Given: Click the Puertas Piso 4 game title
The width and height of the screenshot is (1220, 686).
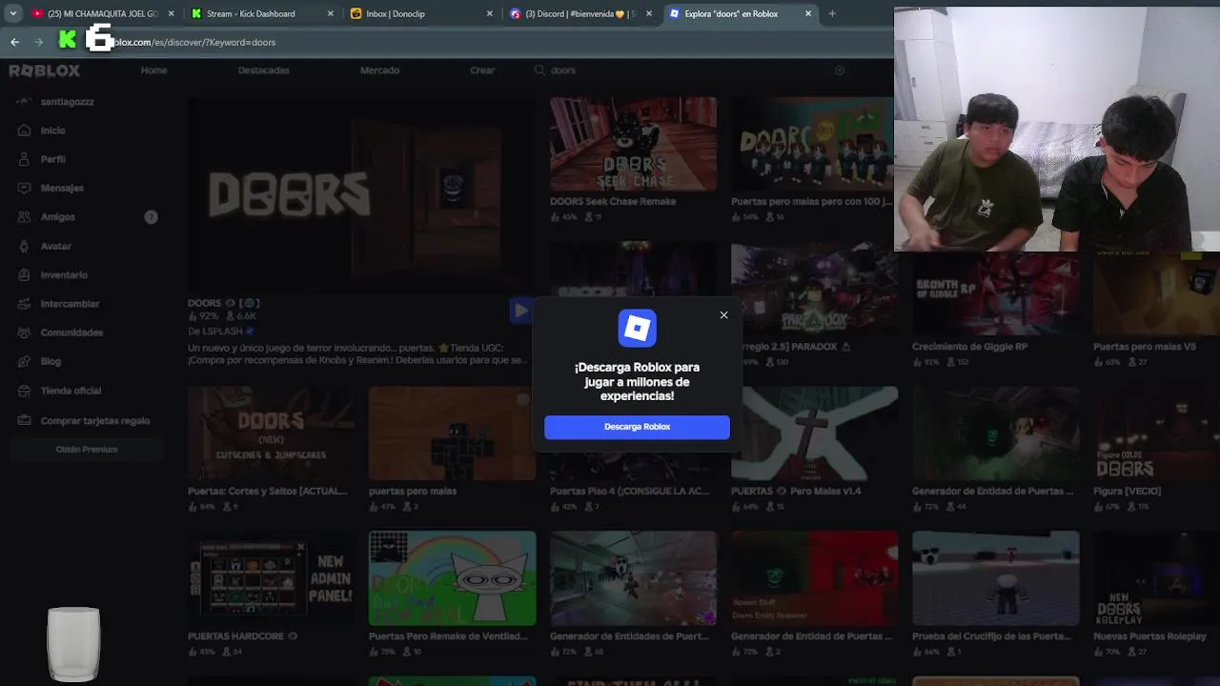Looking at the screenshot, I should (629, 492).
